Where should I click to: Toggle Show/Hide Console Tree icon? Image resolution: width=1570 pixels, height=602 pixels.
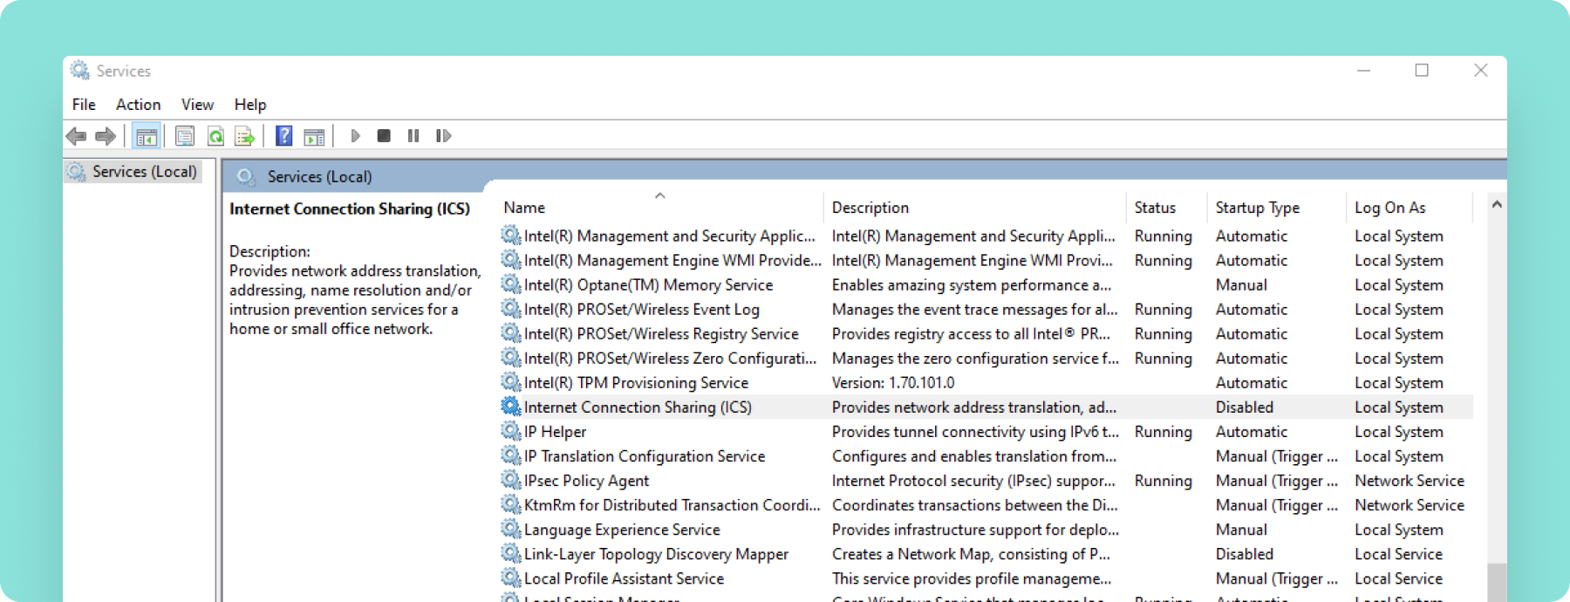[147, 136]
